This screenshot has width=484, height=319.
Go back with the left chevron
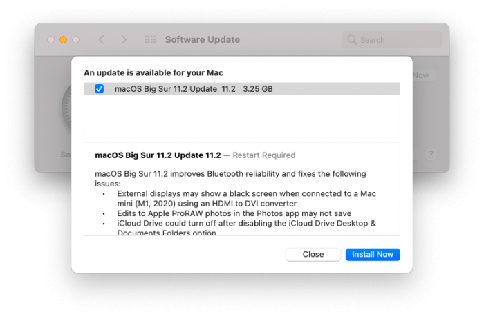(102, 40)
